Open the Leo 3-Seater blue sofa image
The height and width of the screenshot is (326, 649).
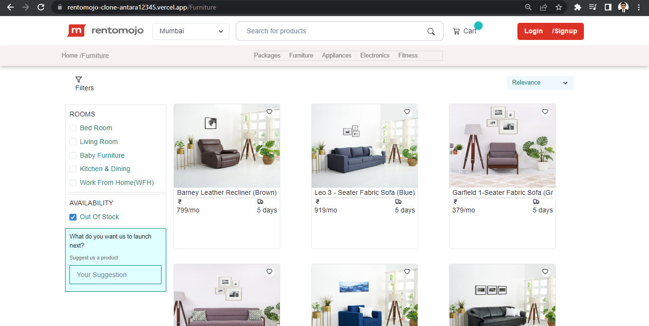tap(364, 146)
